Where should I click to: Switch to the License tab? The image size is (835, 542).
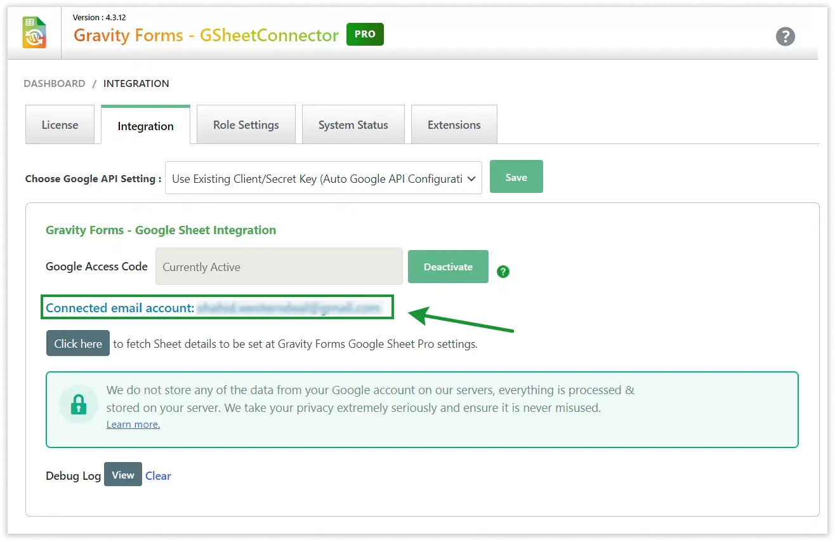coord(60,125)
